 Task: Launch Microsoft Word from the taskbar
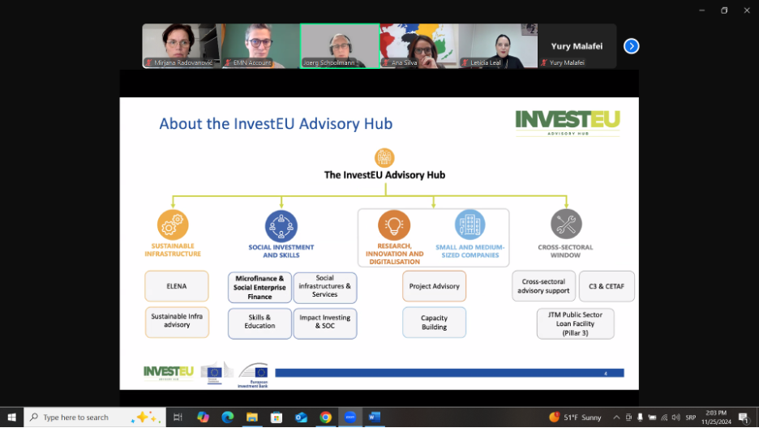point(375,417)
